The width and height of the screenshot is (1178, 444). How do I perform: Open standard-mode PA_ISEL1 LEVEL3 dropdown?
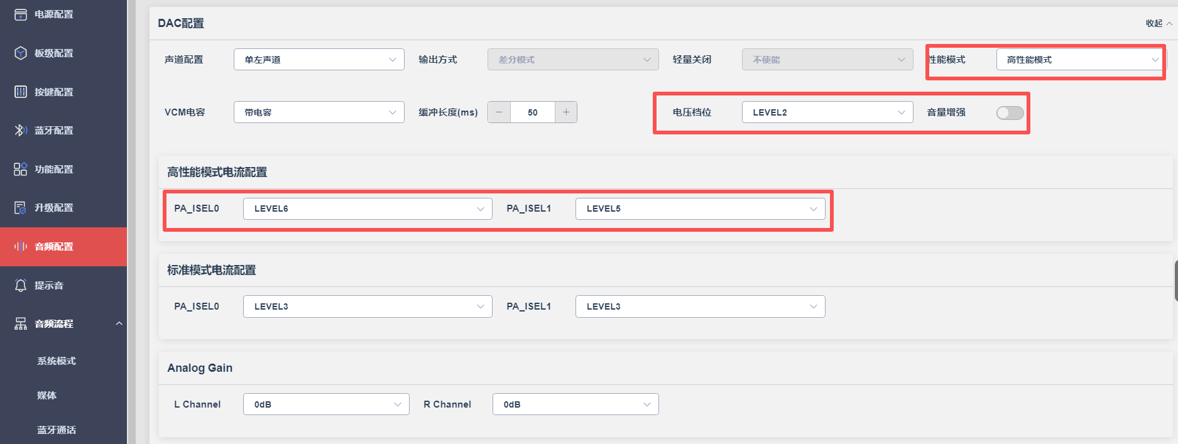701,306
